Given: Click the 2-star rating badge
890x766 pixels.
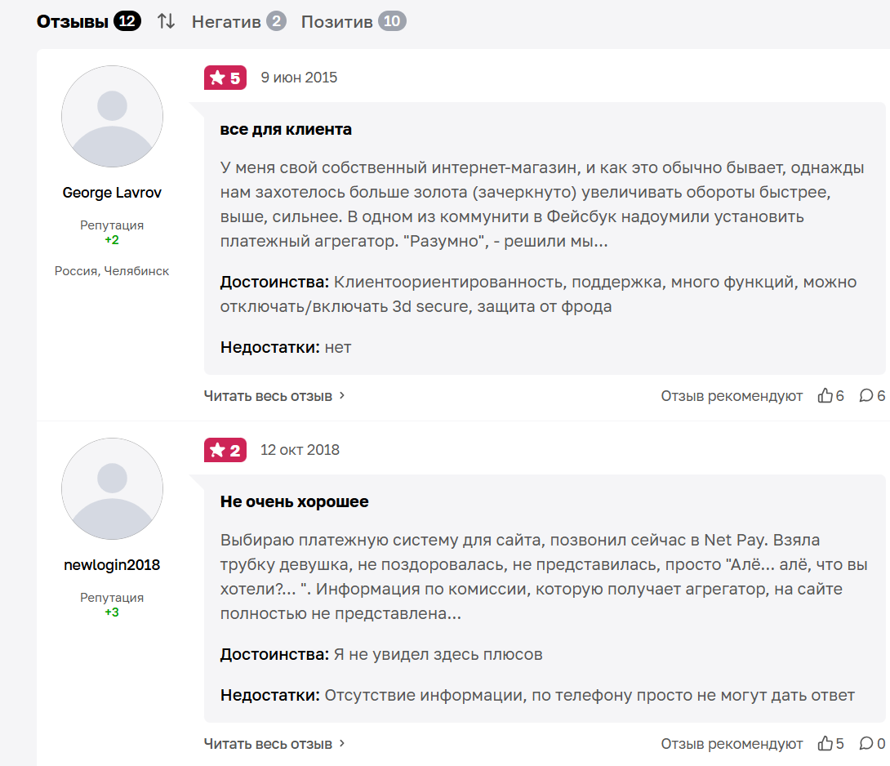Looking at the screenshot, I should (x=225, y=450).
